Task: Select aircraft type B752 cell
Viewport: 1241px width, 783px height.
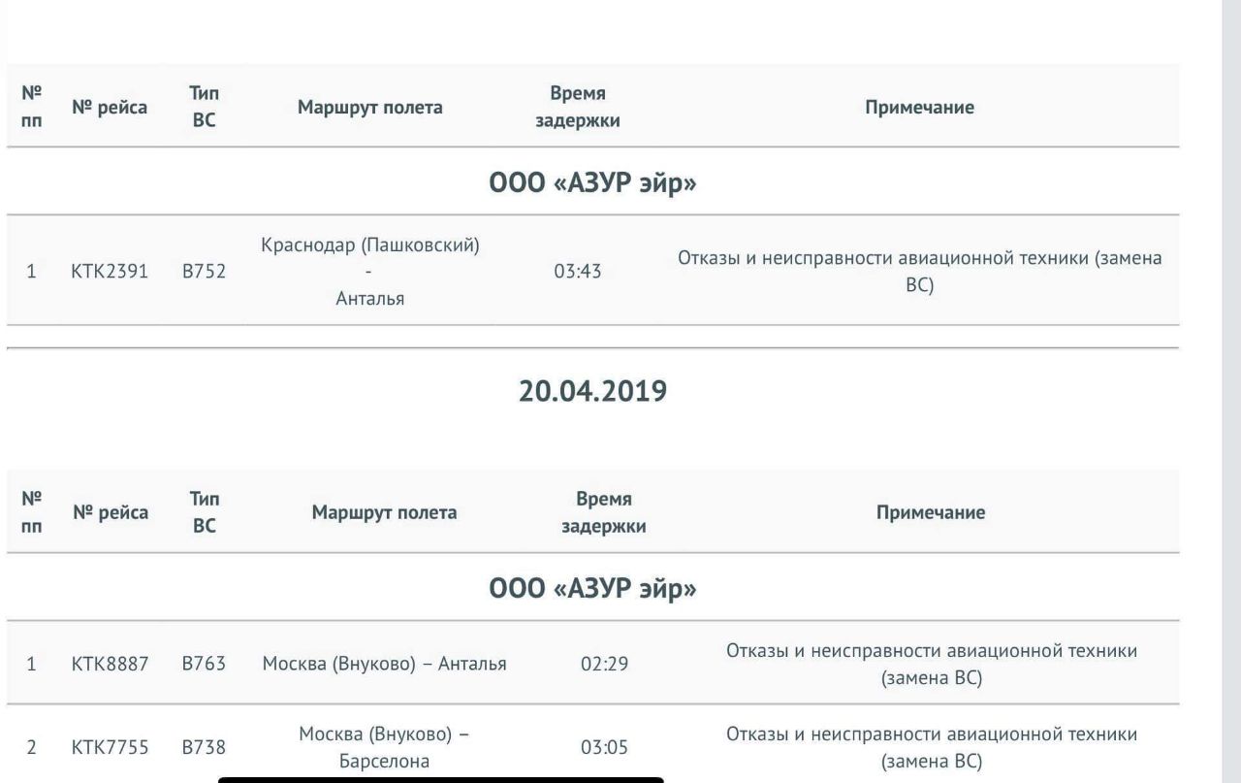Action: [x=204, y=272]
